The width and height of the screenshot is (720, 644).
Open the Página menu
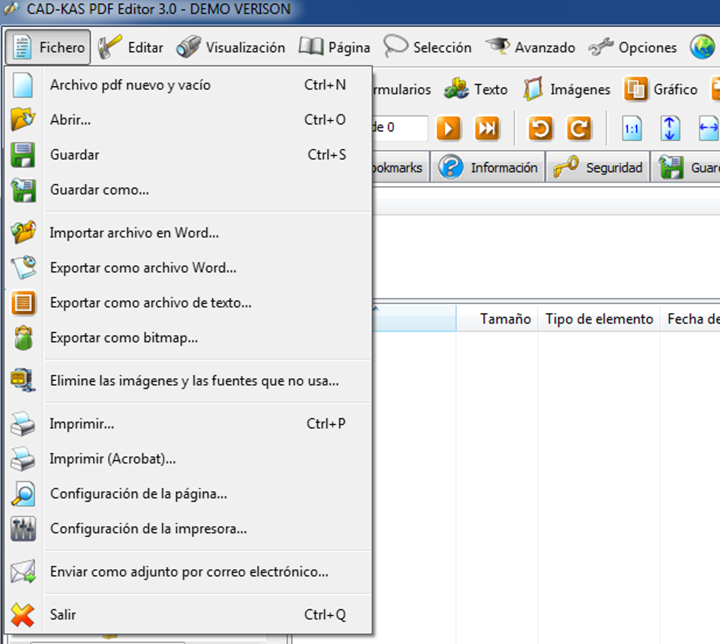point(335,47)
